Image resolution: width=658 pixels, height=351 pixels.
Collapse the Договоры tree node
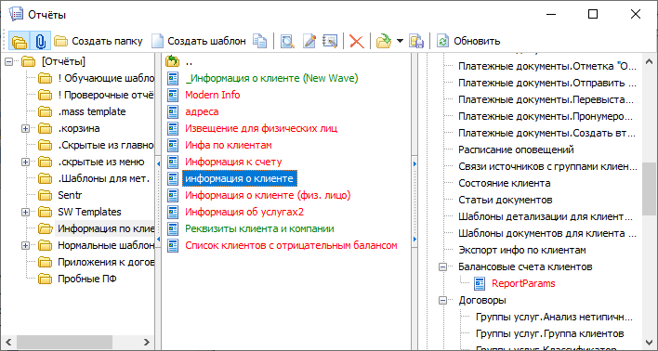tap(442, 301)
